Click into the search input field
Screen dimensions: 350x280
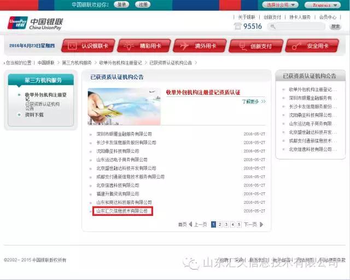[x=296, y=27]
